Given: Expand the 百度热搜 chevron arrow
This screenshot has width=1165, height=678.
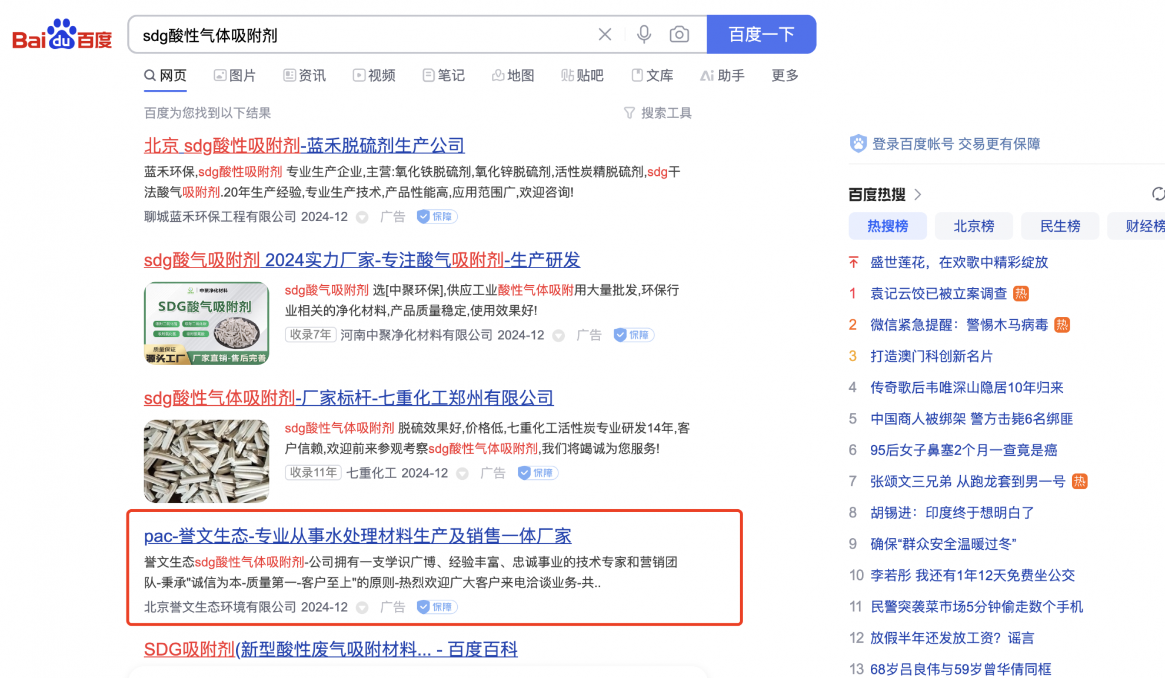Looking at the screenshot, I should [x=918, y=195].
